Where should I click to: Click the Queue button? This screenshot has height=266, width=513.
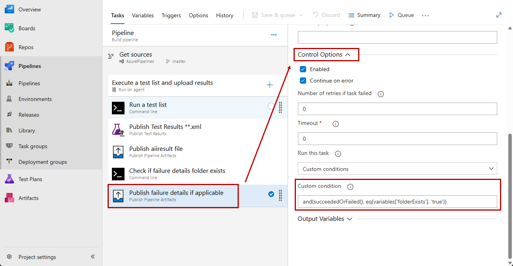401,15
